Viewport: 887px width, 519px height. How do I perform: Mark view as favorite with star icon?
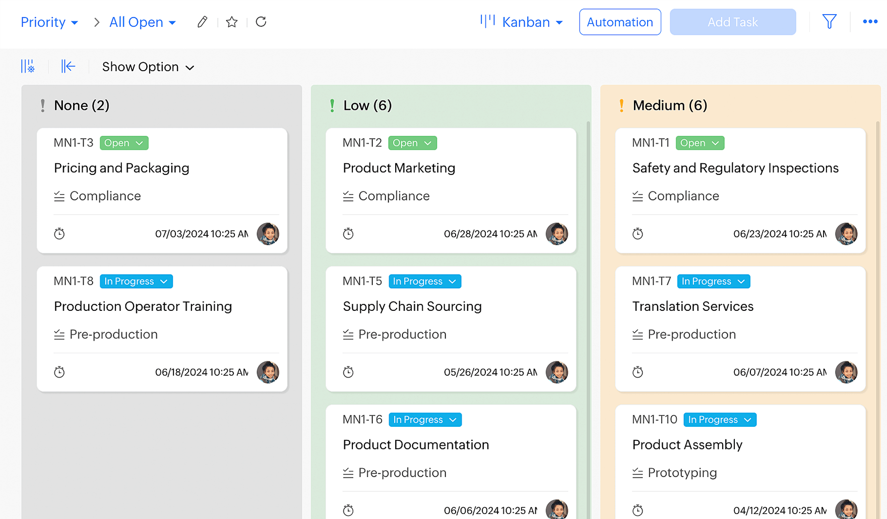(232, 22)
